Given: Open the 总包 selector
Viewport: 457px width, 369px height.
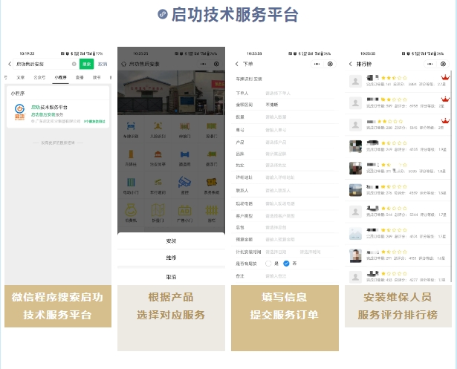Looking at the screenshot, I should [x=285, y=227].
